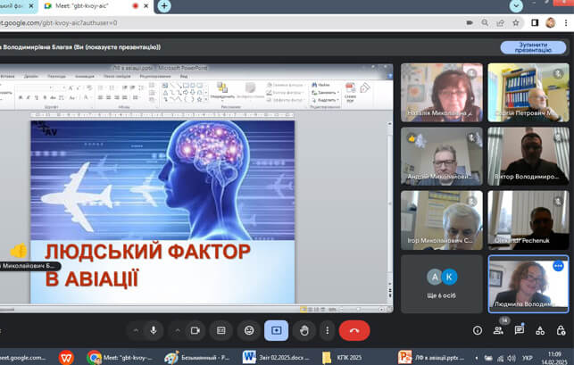574x365 pixels.
Task: Raise hand in the meeting
Action: tap(304, 329)
